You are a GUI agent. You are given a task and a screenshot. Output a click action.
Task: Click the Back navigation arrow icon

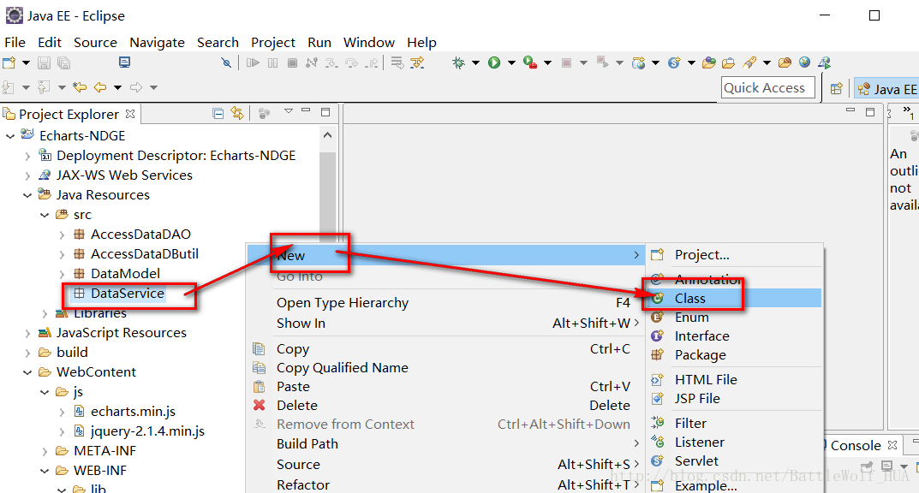(100, 87)
